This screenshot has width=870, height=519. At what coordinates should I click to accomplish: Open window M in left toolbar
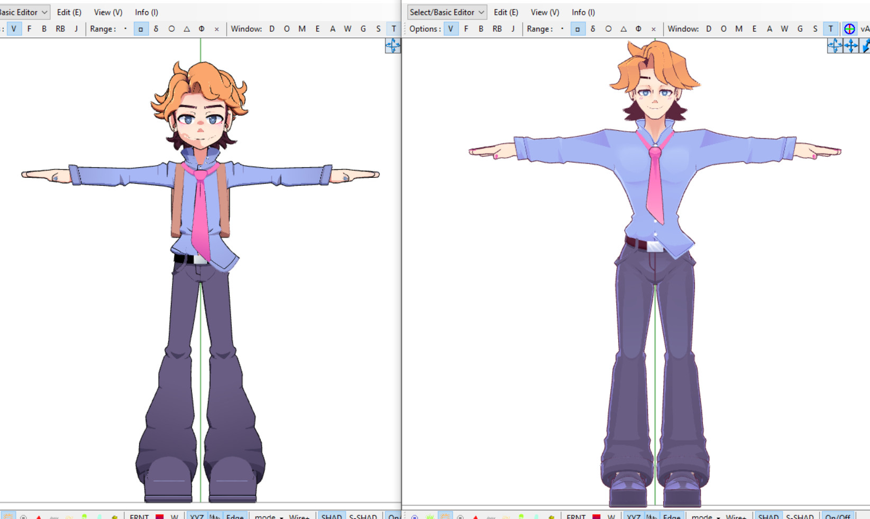tap(302, 29)
